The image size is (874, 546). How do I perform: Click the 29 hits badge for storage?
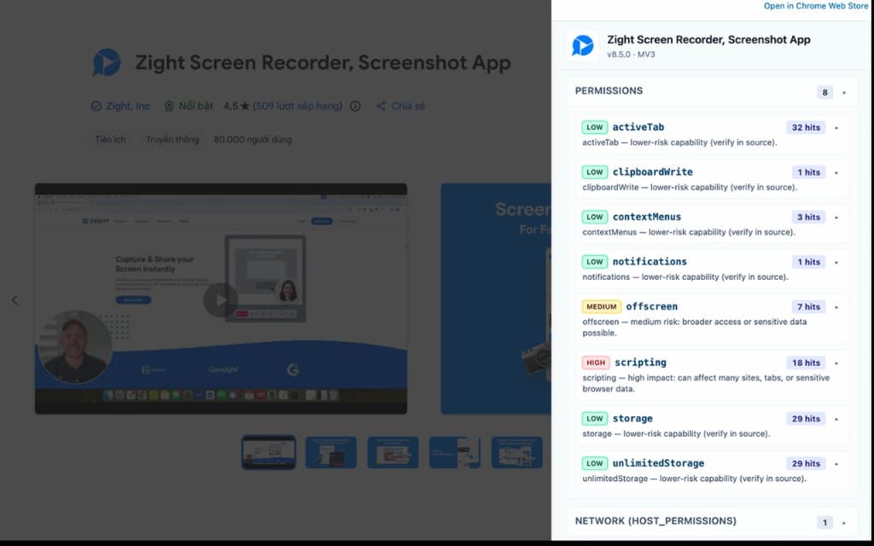pyautogui.click(x=806, y=419)
